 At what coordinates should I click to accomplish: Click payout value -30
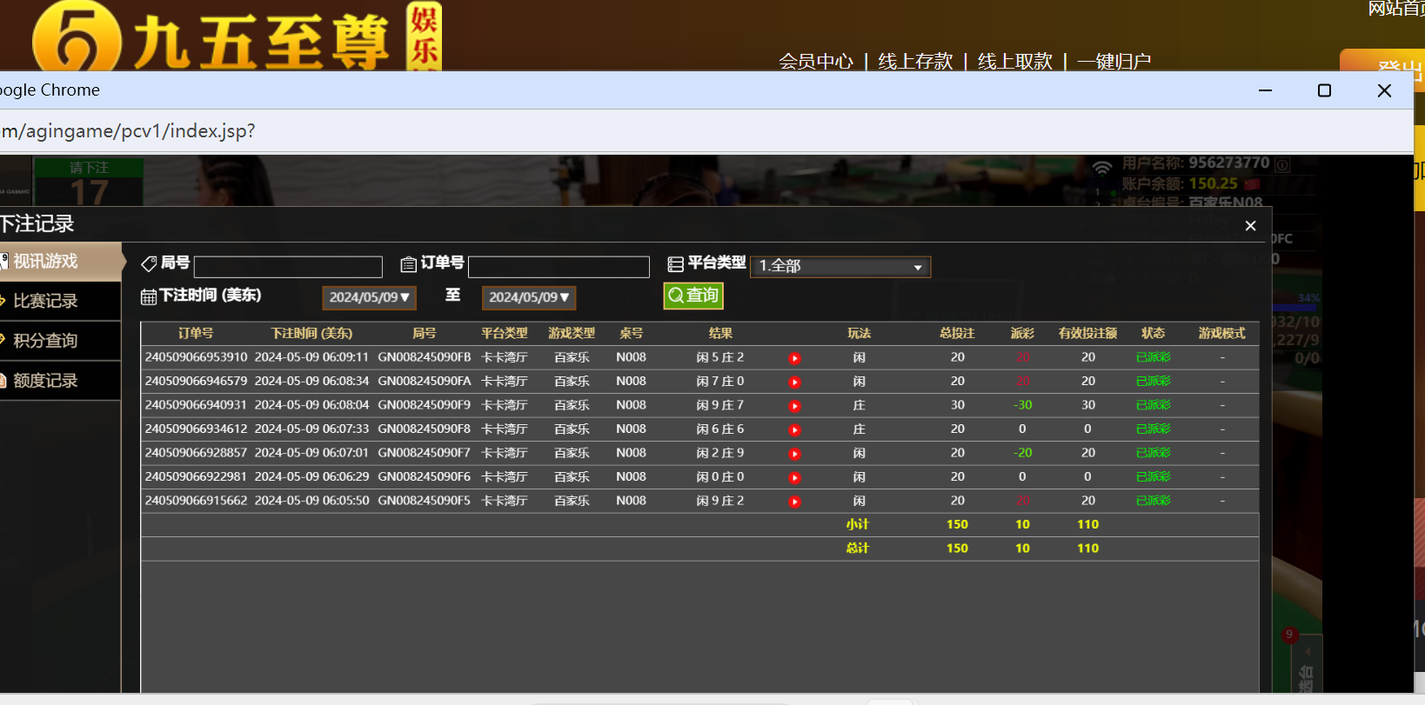[x=1022, y=405]
